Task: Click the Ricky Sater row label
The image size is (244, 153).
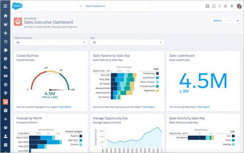Action: coord(105,79)
